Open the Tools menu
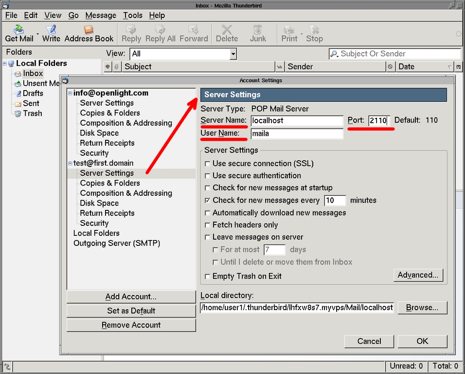The image size is (465, 374). click(132, 15)
